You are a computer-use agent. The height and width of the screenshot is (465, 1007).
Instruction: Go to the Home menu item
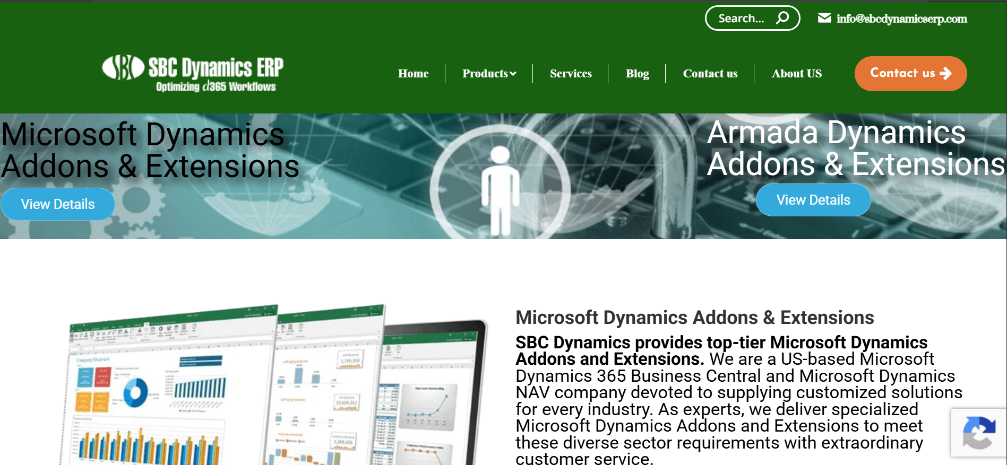[413, 74]
